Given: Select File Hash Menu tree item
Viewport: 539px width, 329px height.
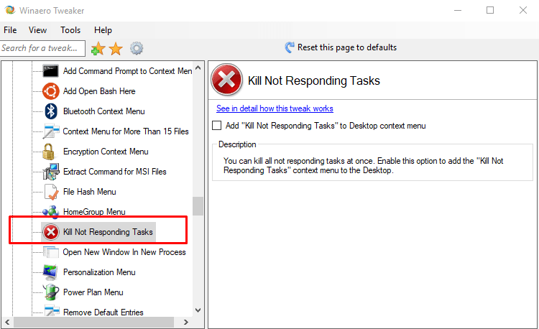Looking at the screenshot, I should click(x=89, y=192).
